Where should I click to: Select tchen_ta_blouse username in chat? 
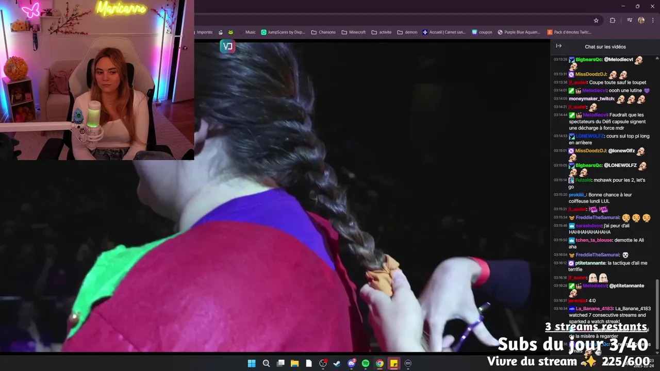tap(594, 240)
